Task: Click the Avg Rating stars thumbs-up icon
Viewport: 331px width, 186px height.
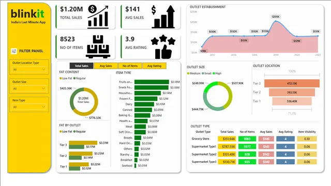Action: pyautogui.click(x=163, y=47)
